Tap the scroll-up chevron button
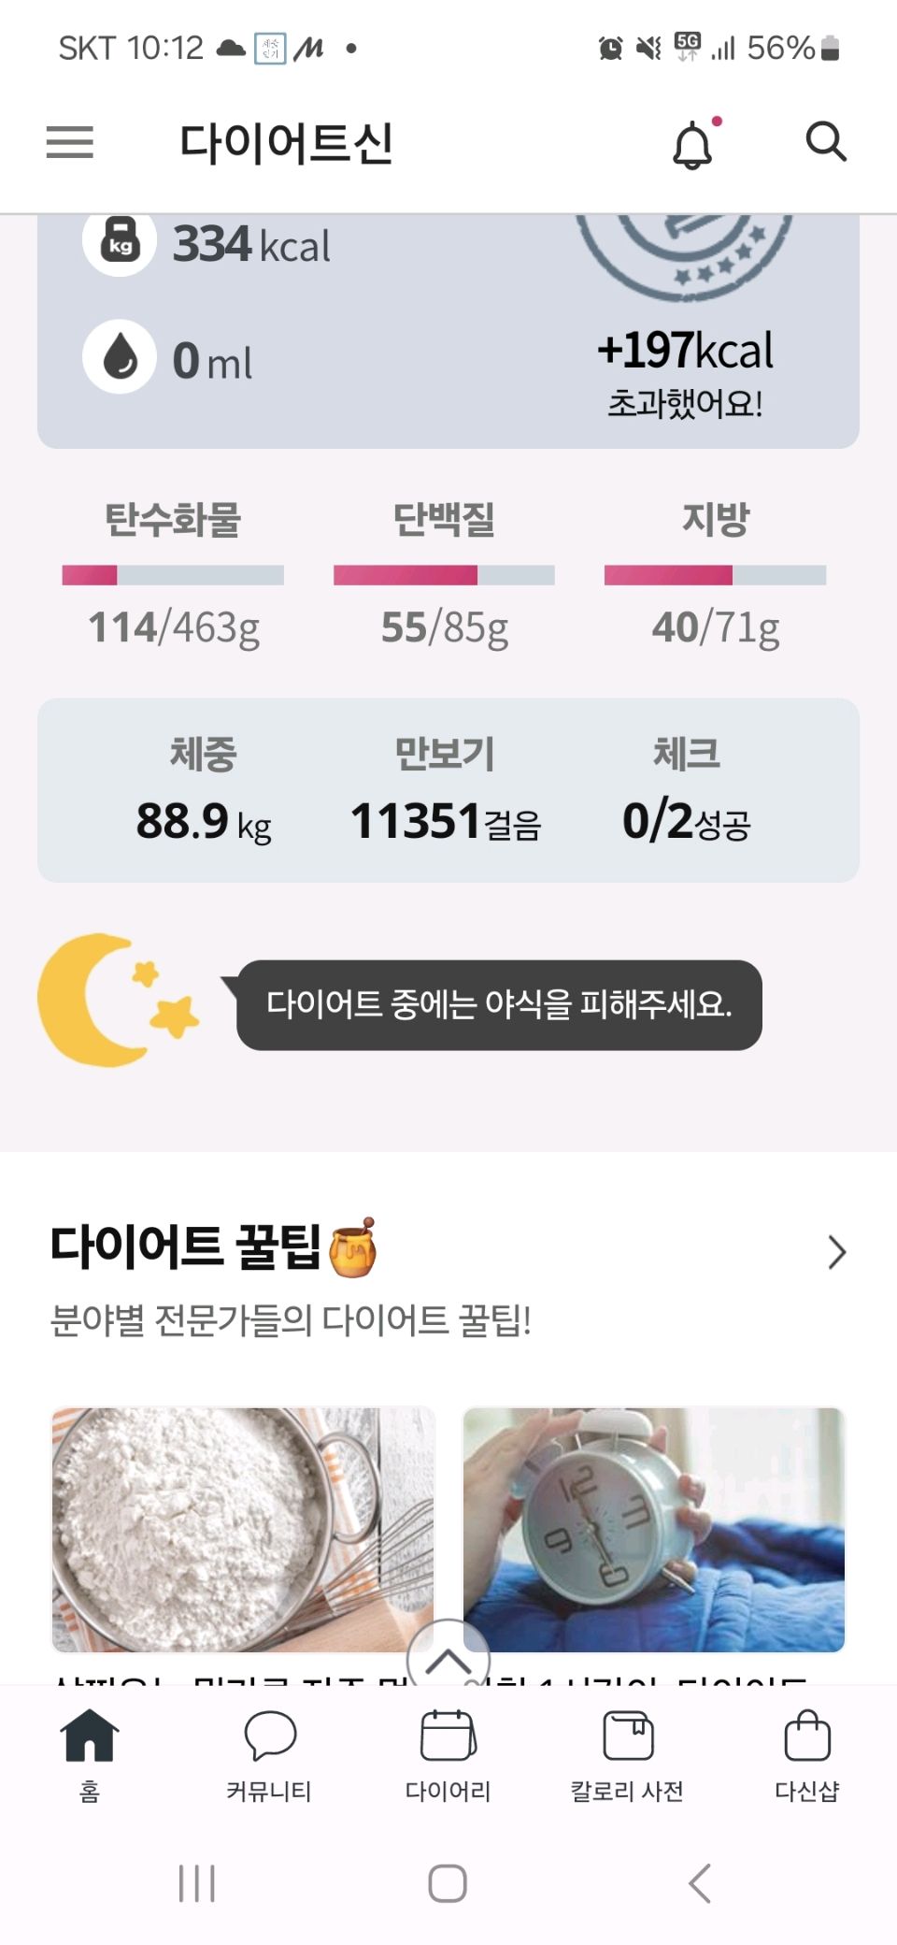897x1945 pixels. point(448,1659)
